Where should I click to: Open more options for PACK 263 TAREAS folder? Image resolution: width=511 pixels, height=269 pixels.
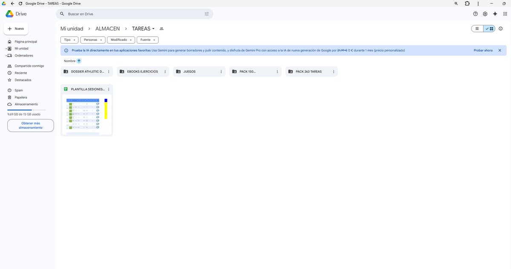[x=333, y=72]
